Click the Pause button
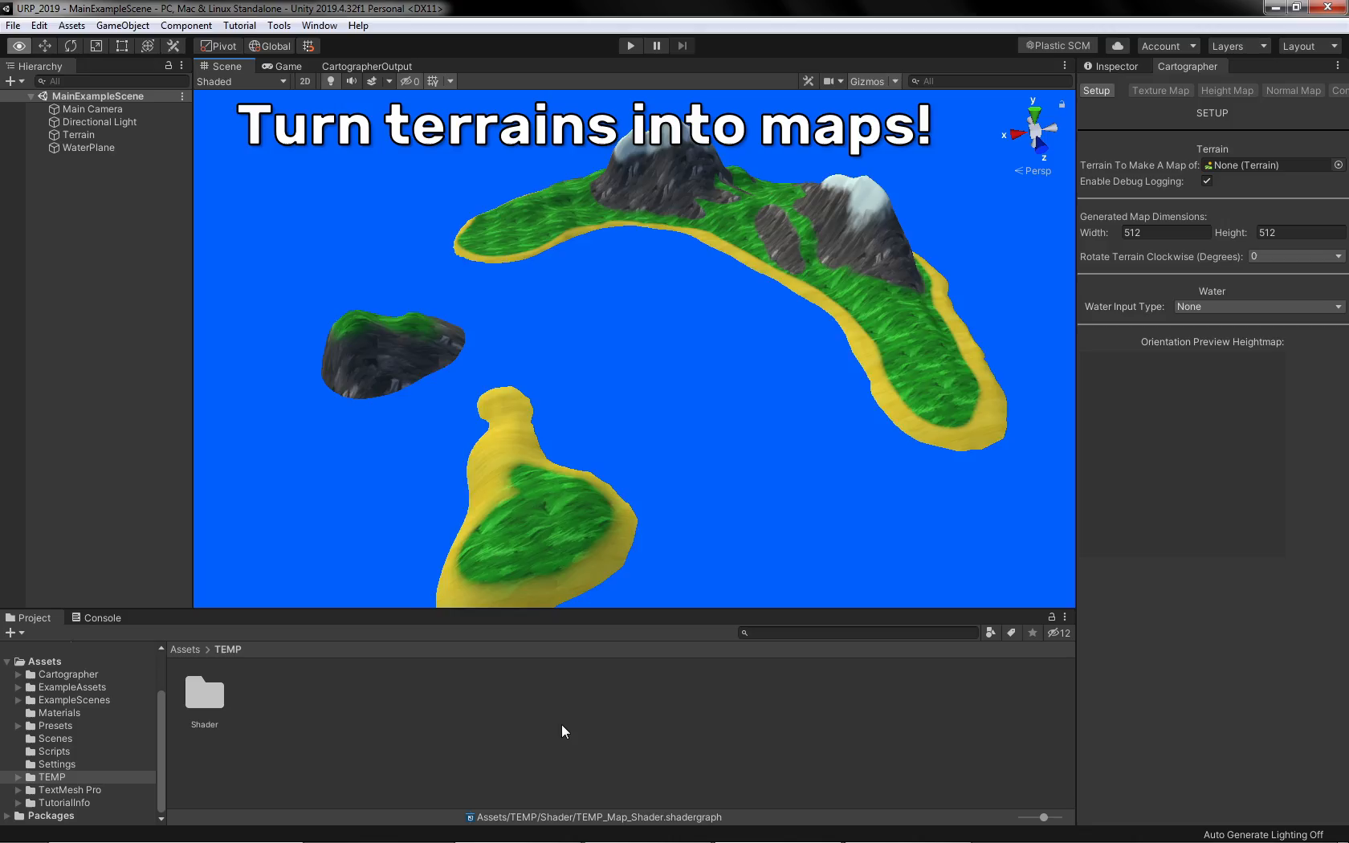 (657, 46)
